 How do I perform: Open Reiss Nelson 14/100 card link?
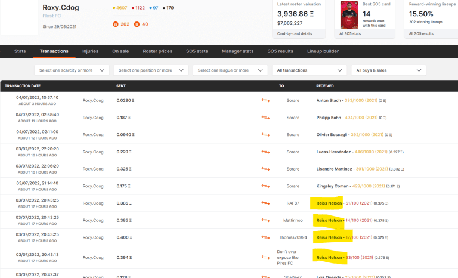(344, 220)
